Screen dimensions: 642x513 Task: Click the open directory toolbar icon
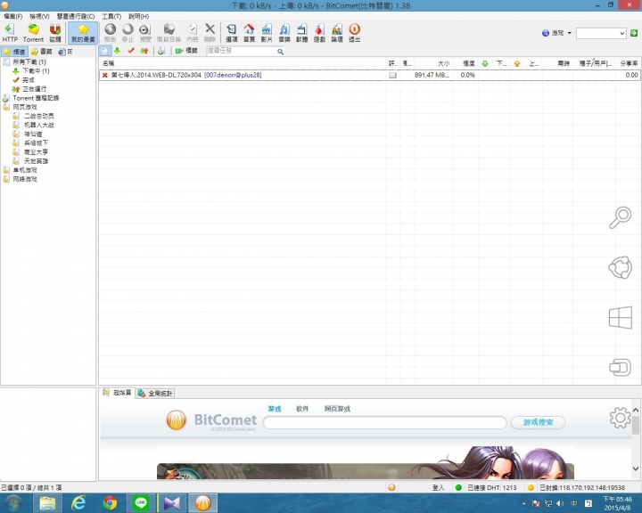pyautogui.click(x=169, y=33)
